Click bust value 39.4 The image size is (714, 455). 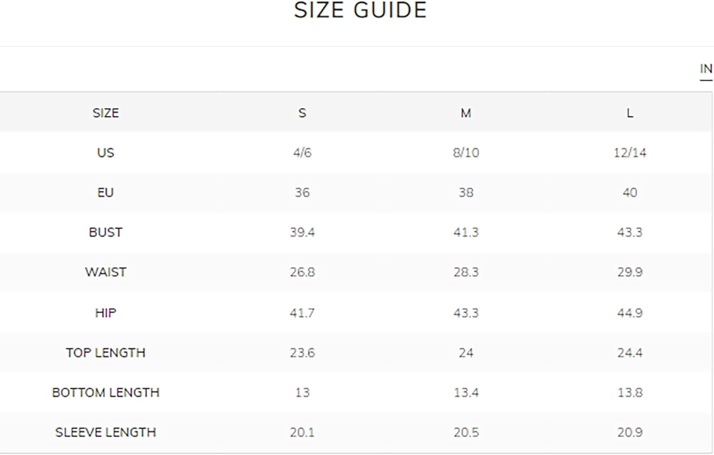coord(302,232)
